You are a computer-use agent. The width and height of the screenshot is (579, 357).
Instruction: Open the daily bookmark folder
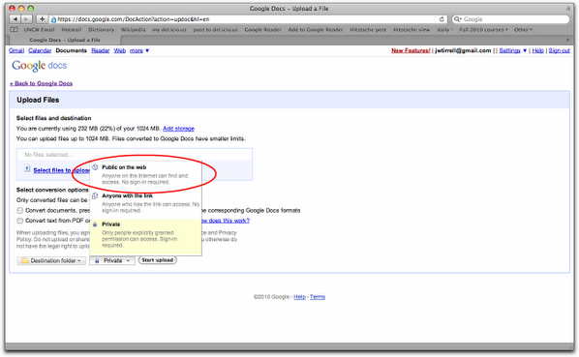[444, 29]
